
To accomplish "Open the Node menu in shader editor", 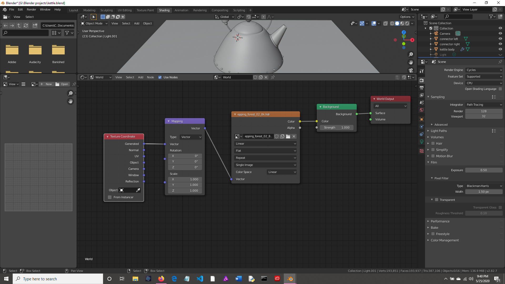I will point(150,77).
